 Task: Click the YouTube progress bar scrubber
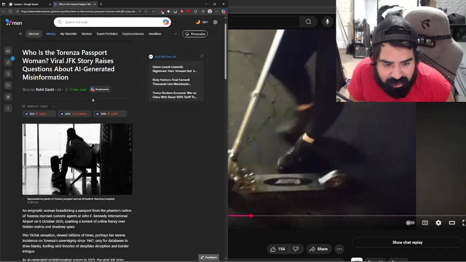click(251, 216)
